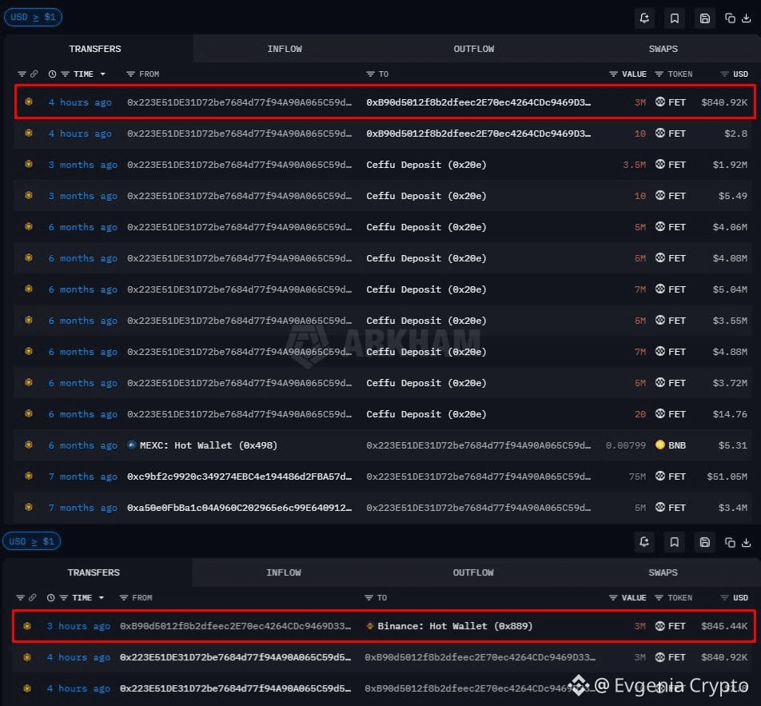
Task: Click chain icon of Binance Hot Wallet row
Action: coord(27,626)
